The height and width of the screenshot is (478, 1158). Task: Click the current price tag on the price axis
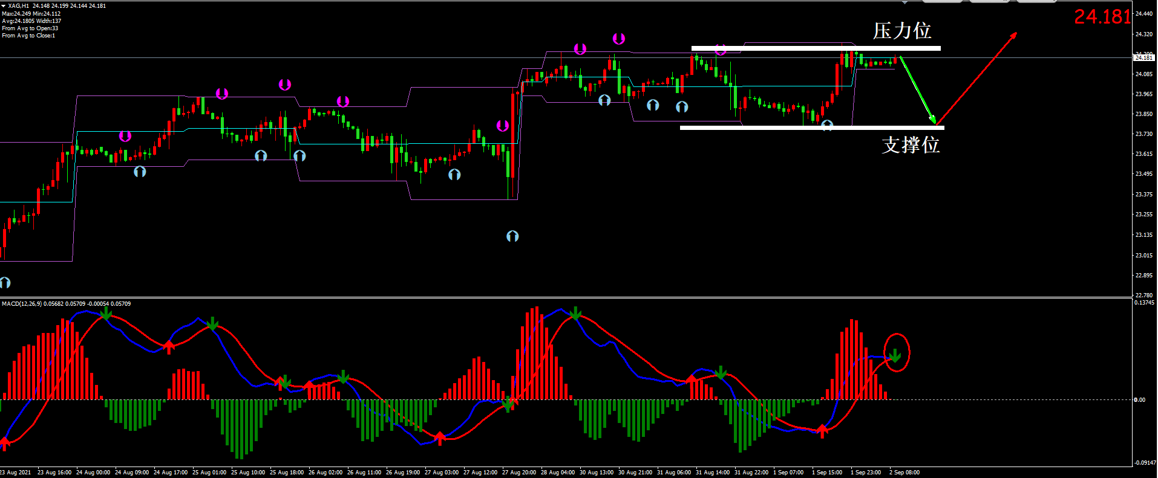pyautogui.click(x=1143, y=57)
